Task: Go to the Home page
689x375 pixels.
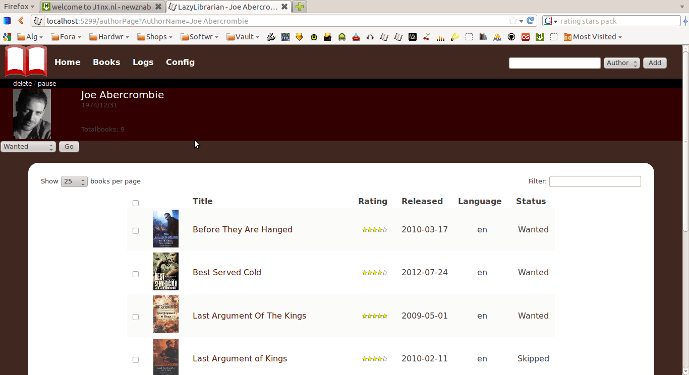Action: [68, 62]
